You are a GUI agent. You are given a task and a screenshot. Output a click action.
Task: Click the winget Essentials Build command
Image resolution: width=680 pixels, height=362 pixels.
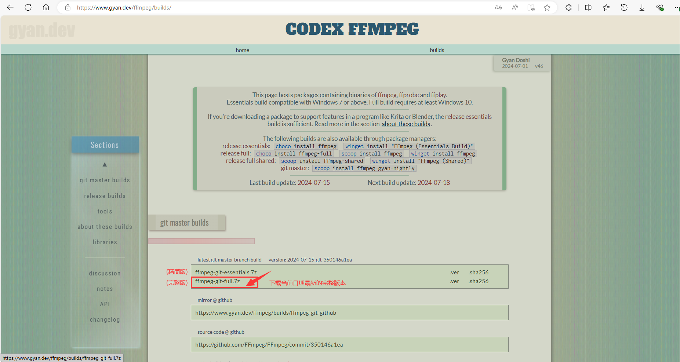point(409,146)
